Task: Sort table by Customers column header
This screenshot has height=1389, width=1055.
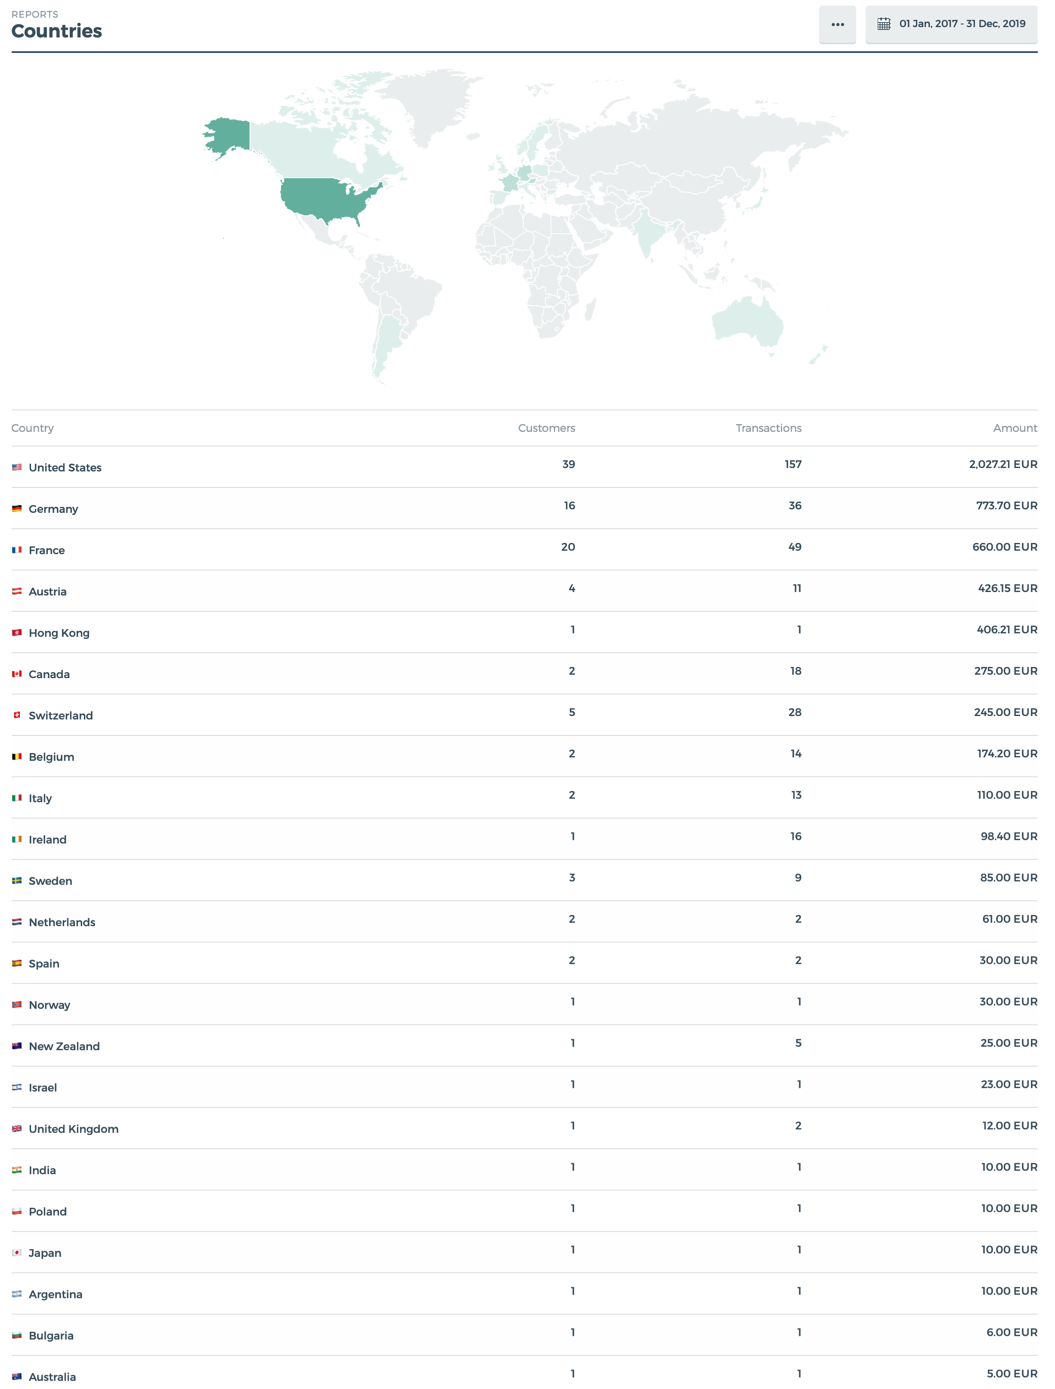Action: coord(546,428)
